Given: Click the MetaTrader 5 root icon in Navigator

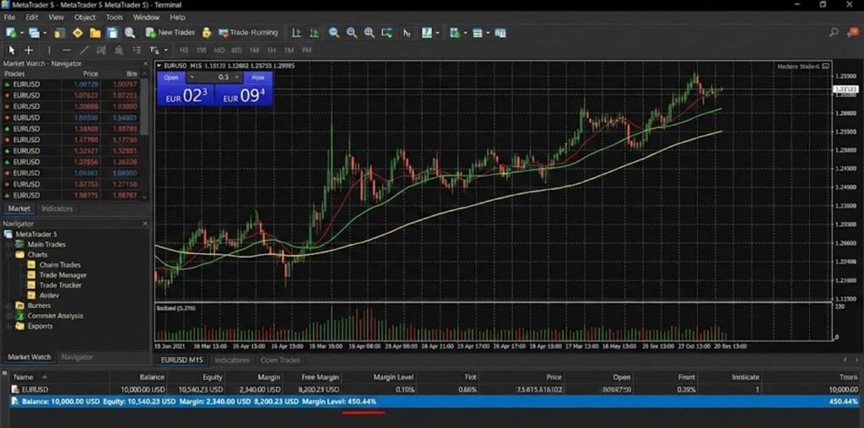Looking at the screenshot, I should pyautogui.click(x=8, y=234).
